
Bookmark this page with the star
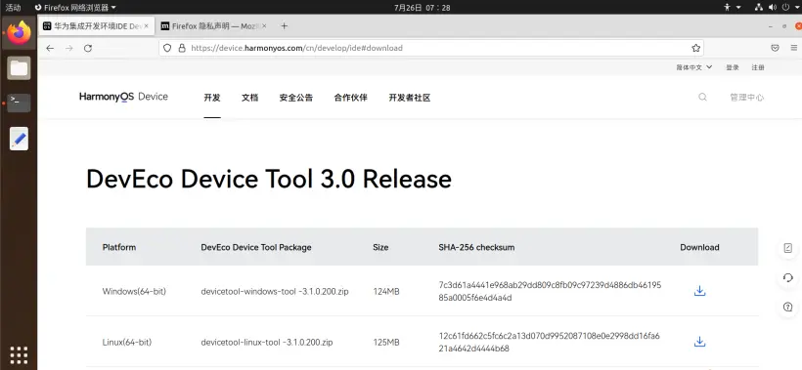(695, 48)
